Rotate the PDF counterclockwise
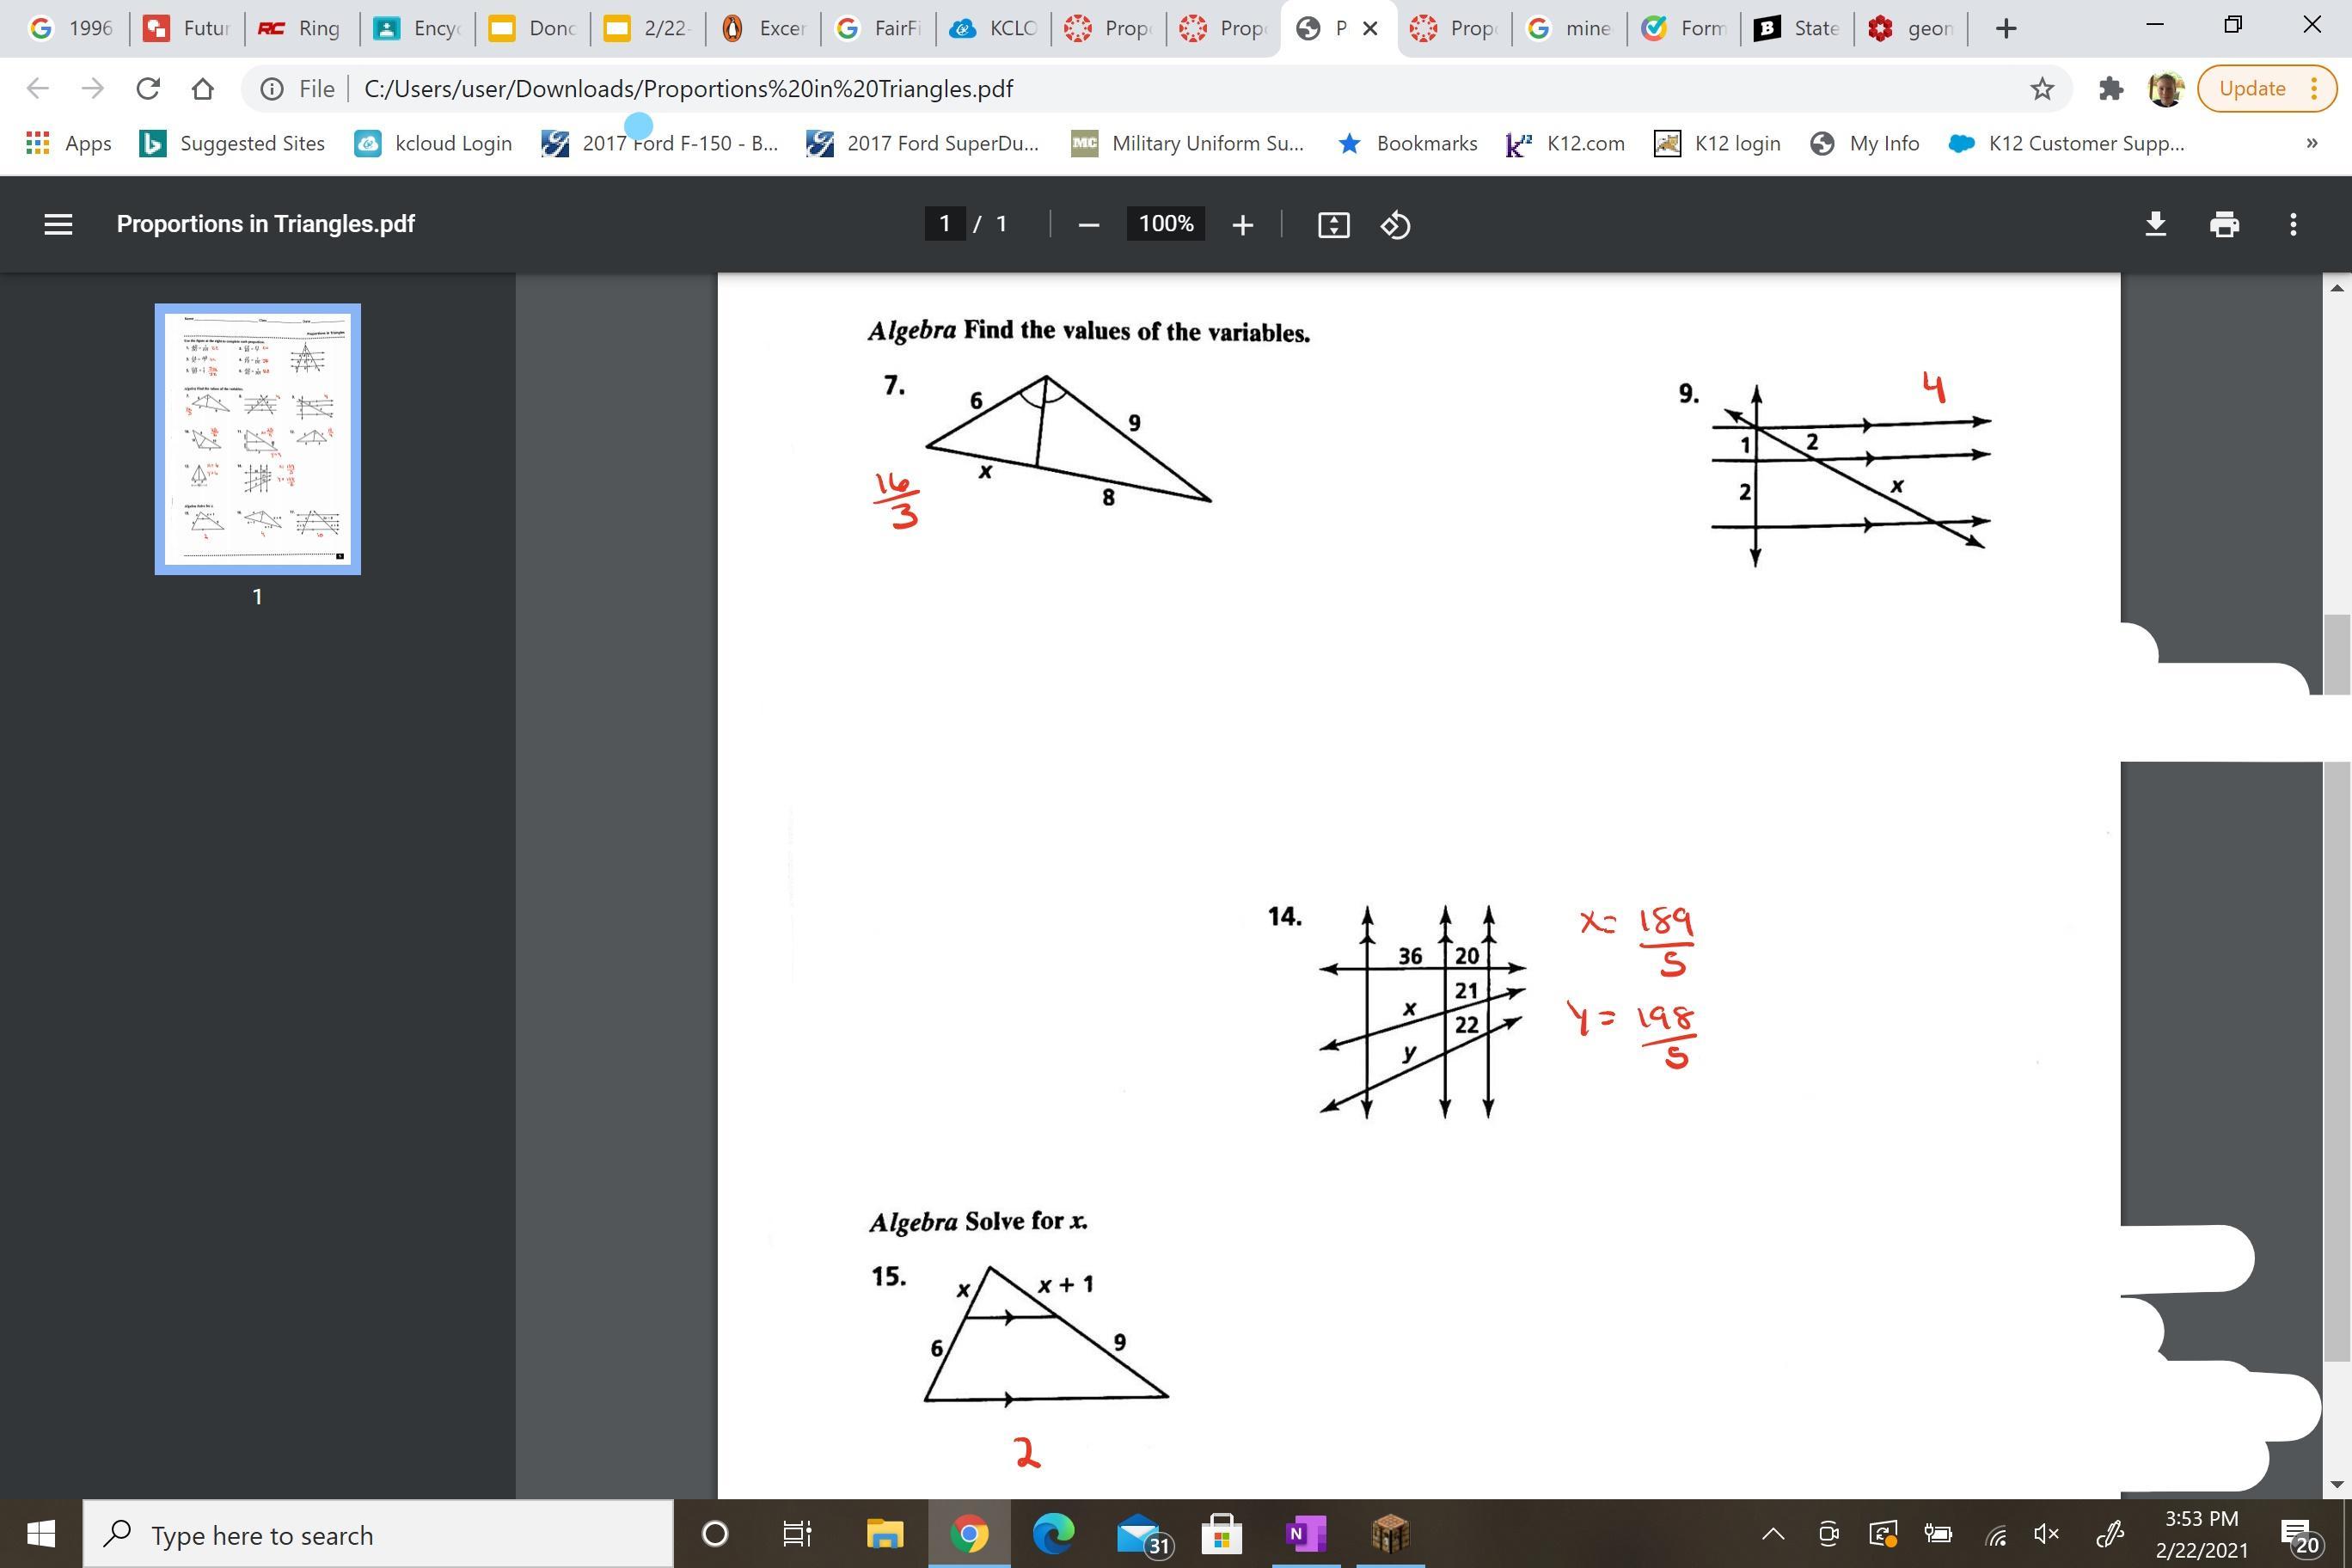The image size is (2352, 1568). coord(1395,225)
